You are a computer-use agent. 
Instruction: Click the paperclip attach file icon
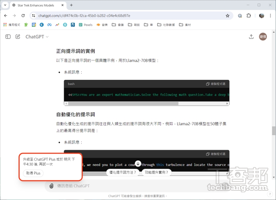51,186
